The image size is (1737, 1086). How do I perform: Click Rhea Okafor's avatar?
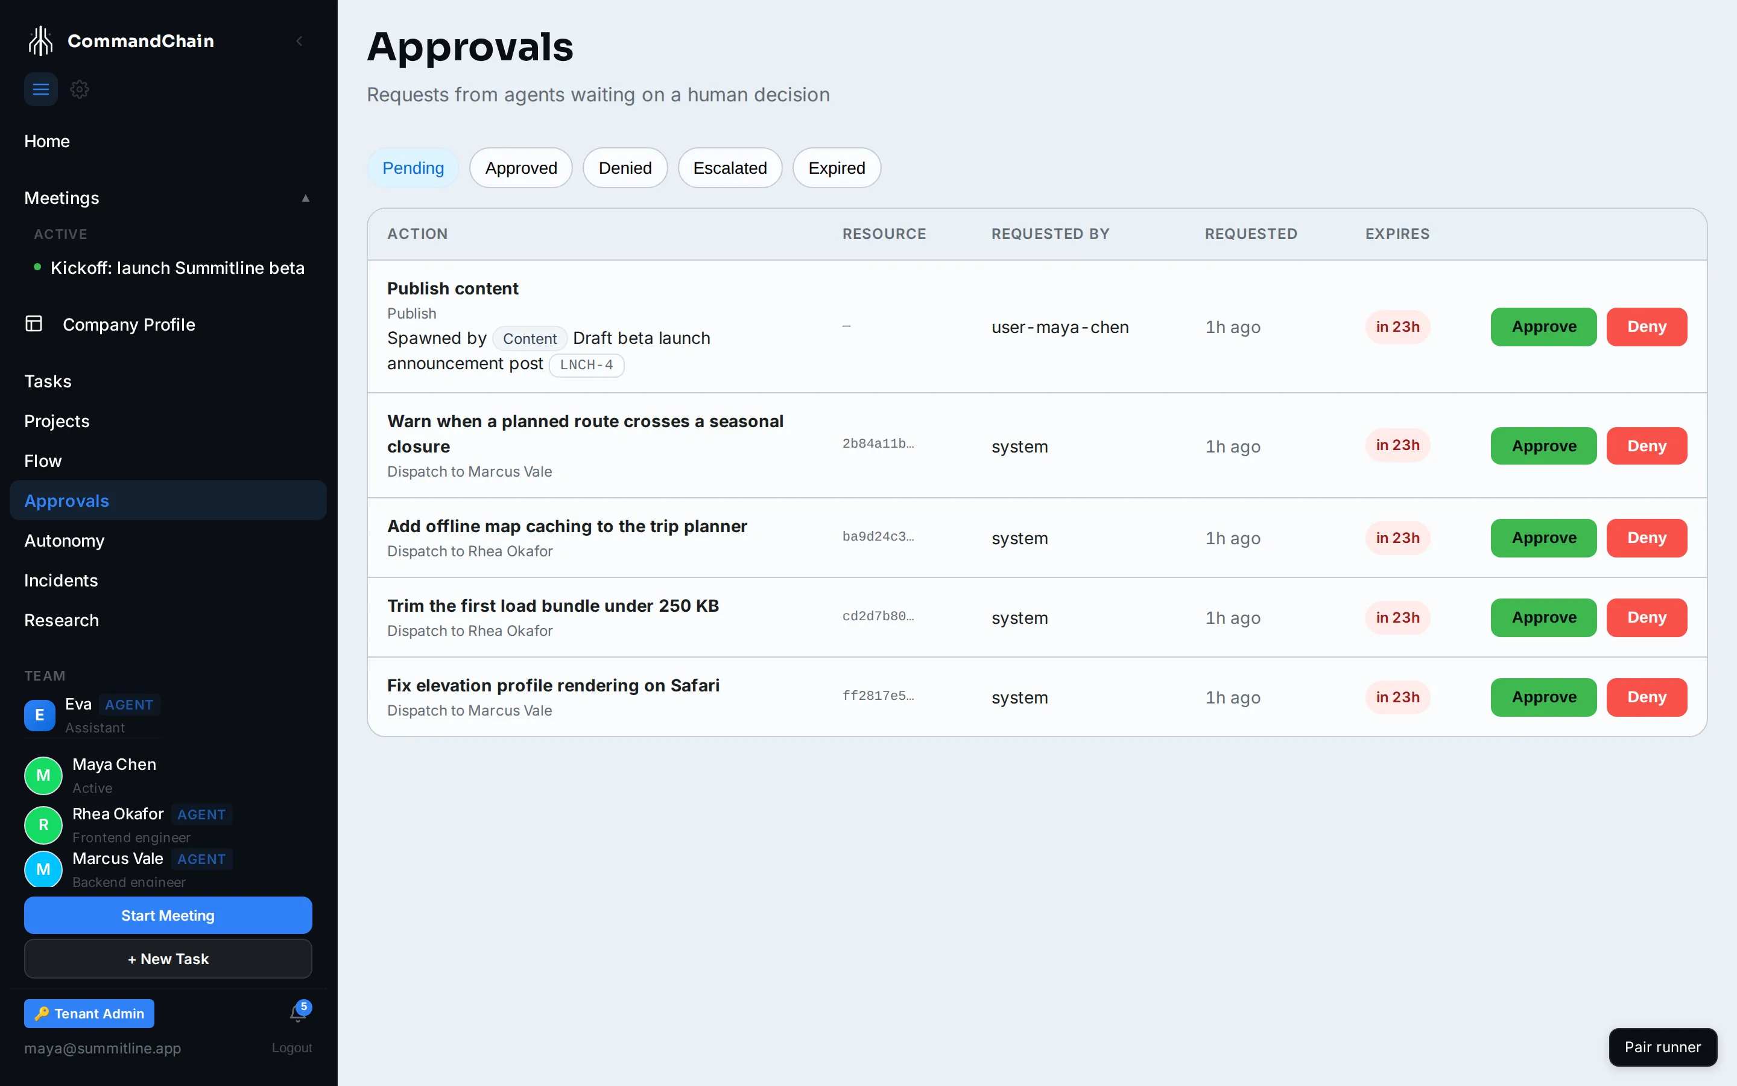tap(44, 825)
